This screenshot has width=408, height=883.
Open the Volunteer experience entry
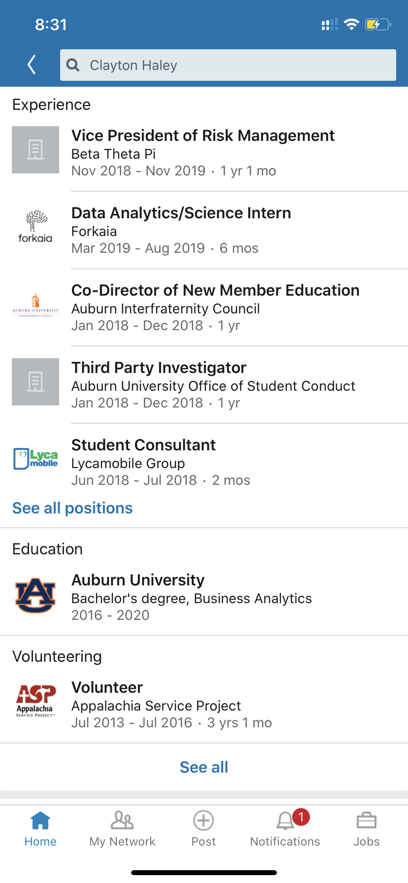pyautogui.click(x=107, y=688)
